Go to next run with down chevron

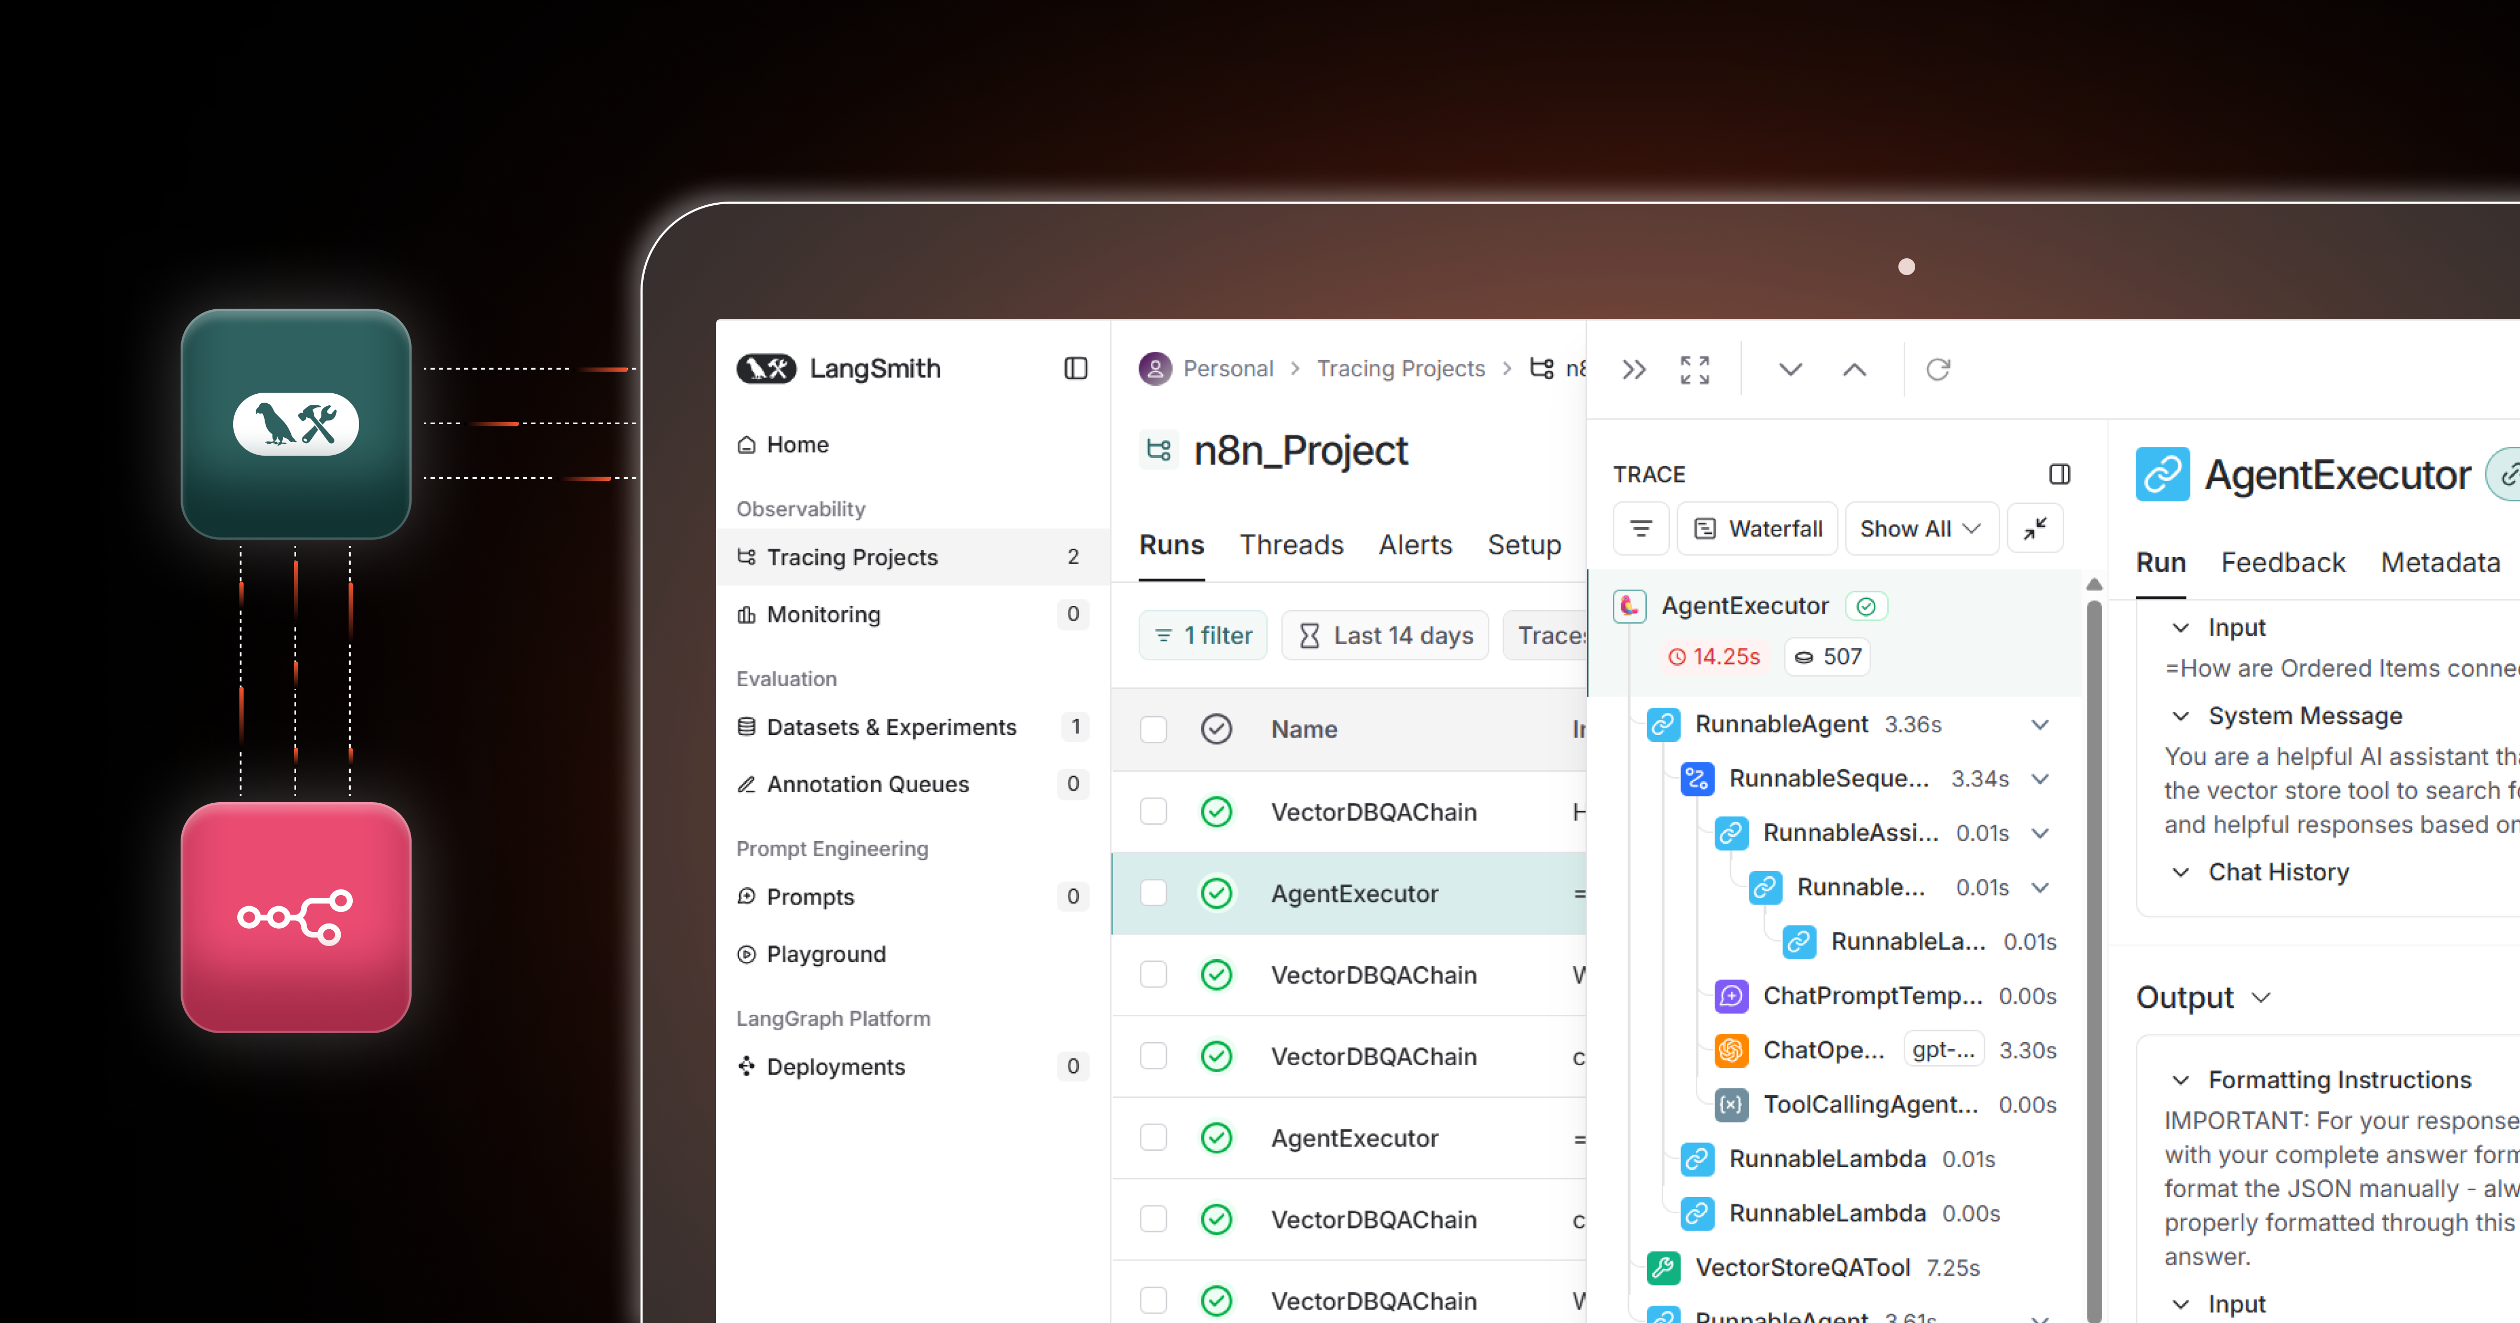pyautogui.click(x=1790, y=370)
